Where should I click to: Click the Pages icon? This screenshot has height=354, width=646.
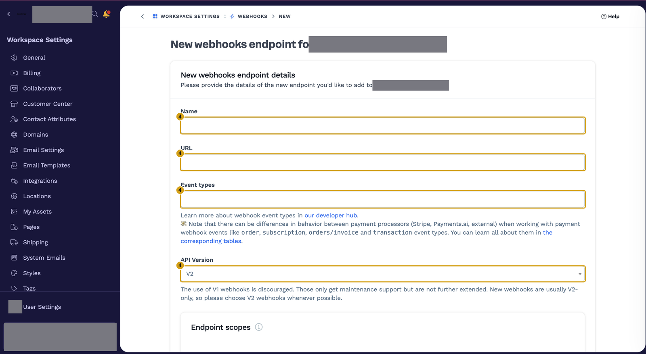(x=14, y=227)
